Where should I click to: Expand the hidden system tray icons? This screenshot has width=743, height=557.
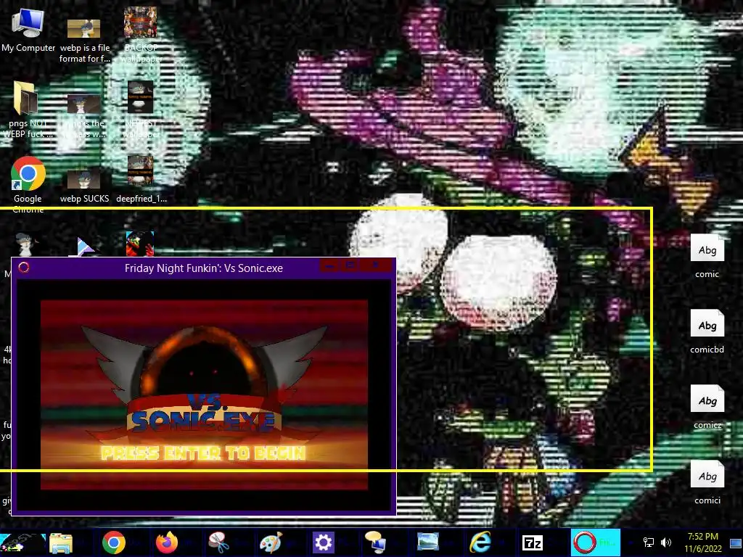[x=631, y=542]
